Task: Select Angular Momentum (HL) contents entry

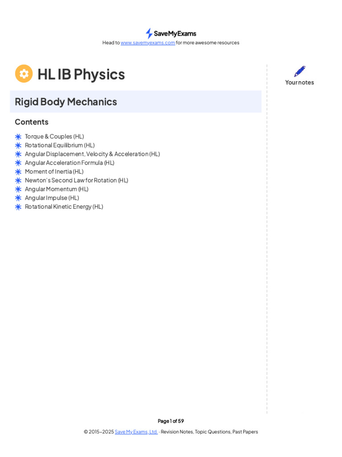Action: 57,189
